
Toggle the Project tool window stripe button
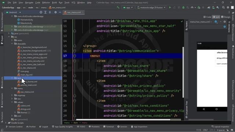[x=2, y=40]
